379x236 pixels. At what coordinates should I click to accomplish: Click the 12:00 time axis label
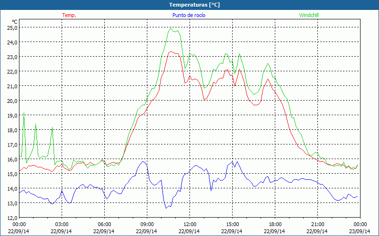click(190, 225)
